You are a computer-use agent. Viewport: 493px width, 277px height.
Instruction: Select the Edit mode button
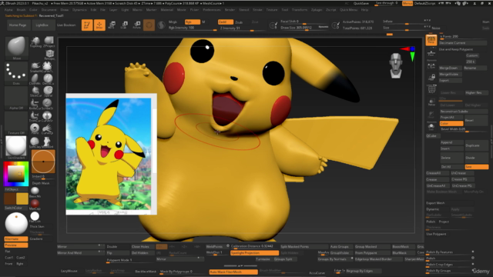point(87,25)
